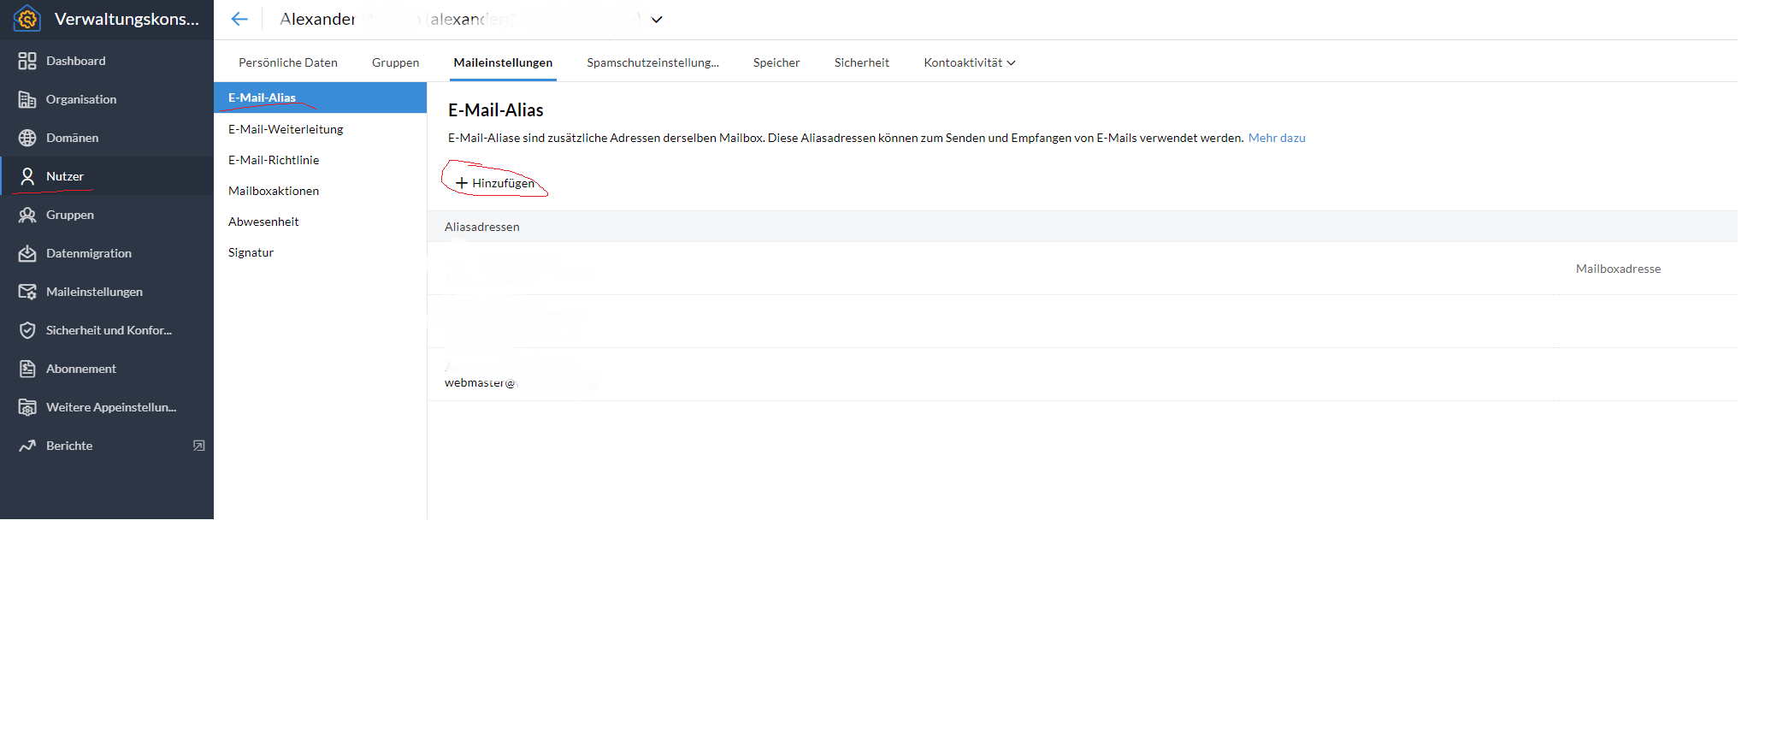Open Nutzer in the sidebar
Screen dimensions: 1765x739
107,176
